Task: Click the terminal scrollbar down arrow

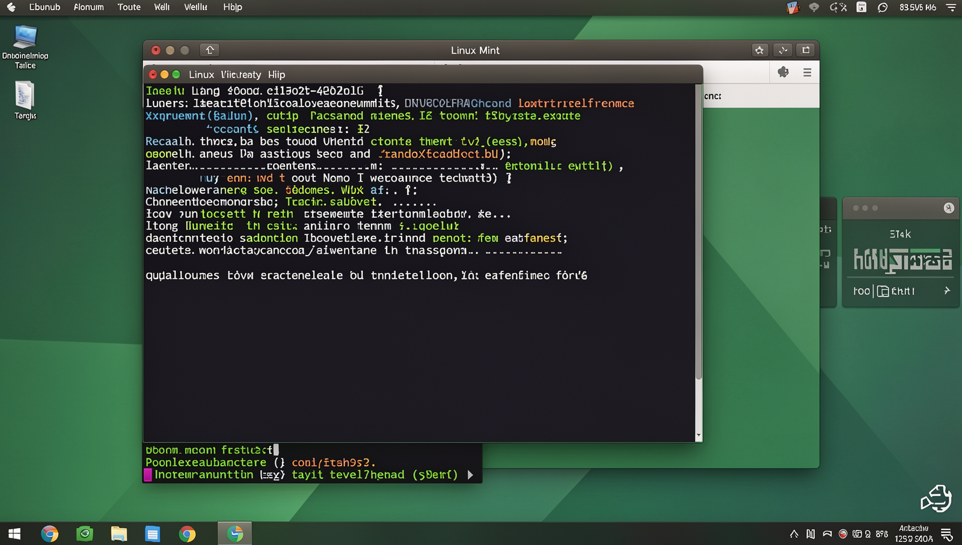Action: (x=699, y=435)
